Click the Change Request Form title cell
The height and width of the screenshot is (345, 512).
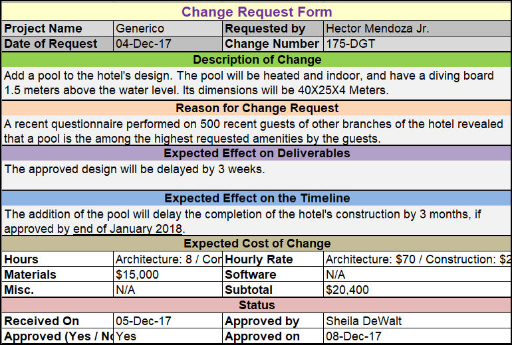click(257, 12)
